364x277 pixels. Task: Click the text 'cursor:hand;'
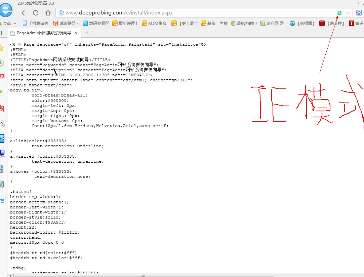click(x=26, y=238)
